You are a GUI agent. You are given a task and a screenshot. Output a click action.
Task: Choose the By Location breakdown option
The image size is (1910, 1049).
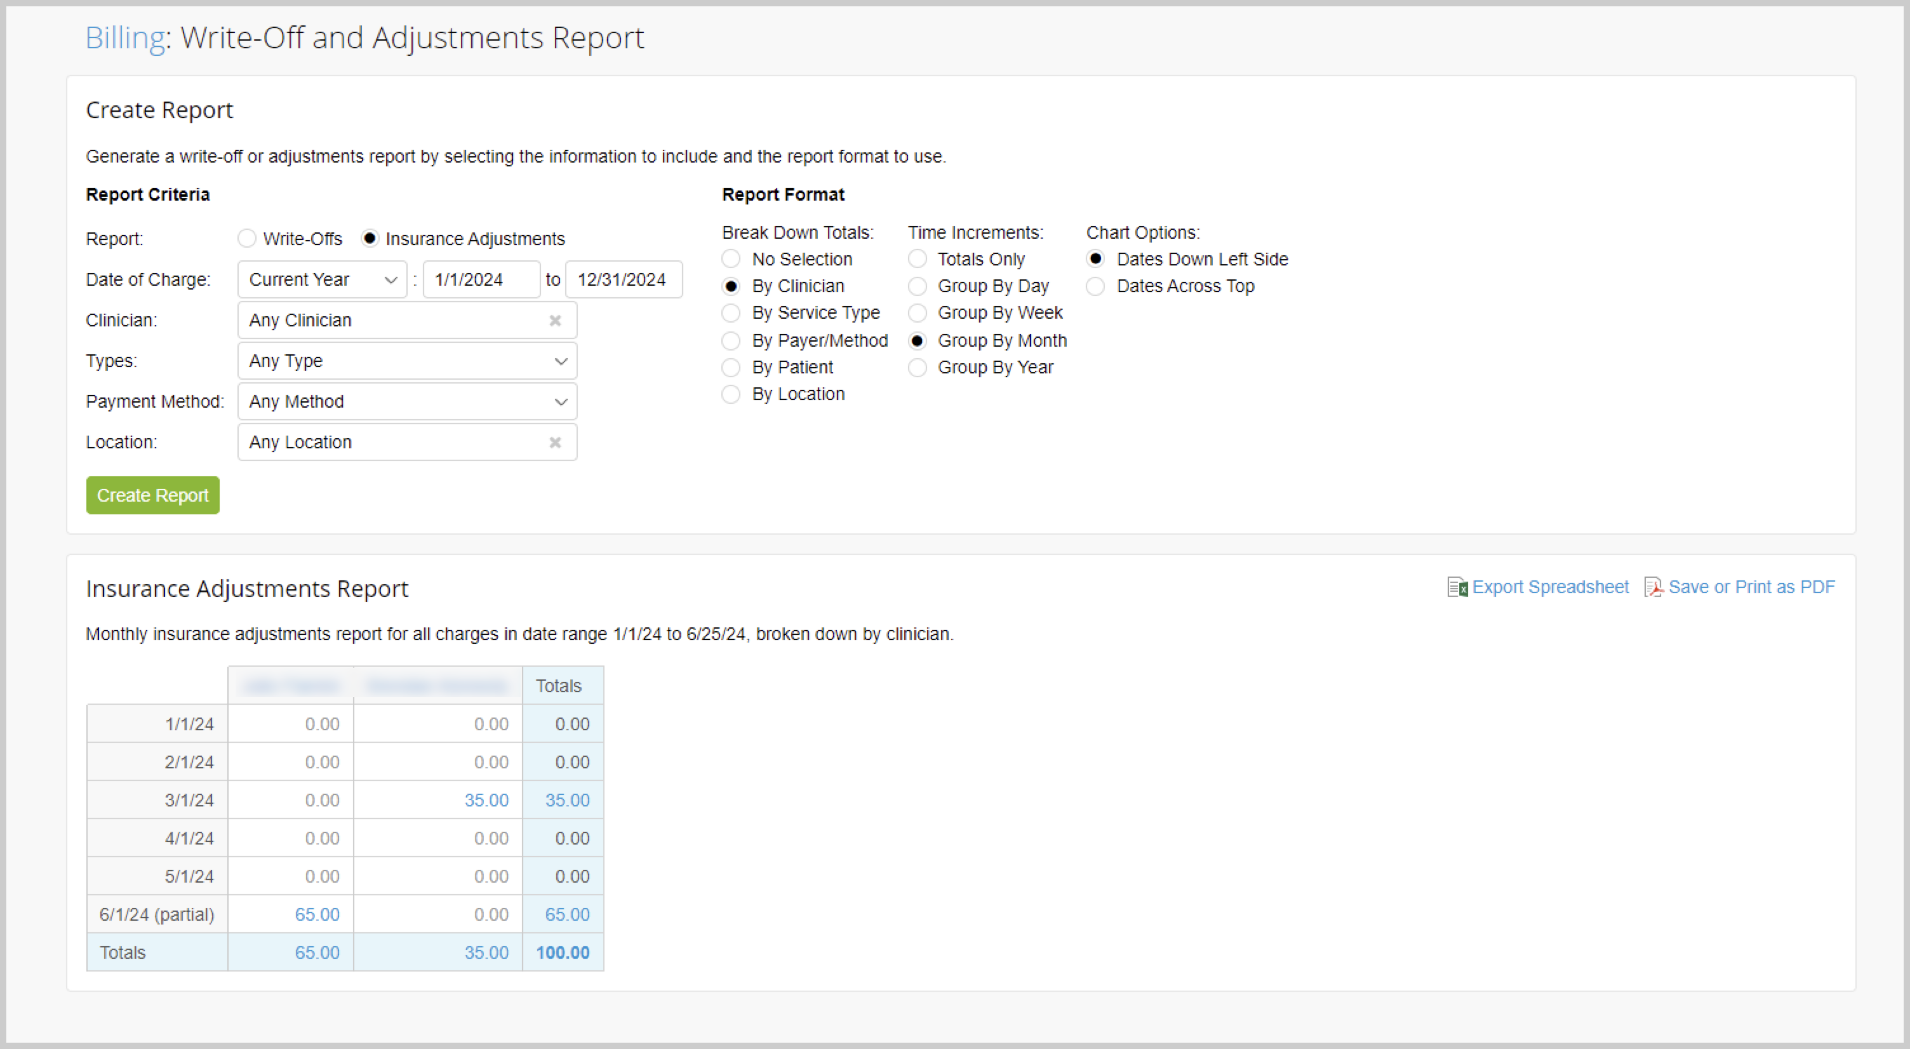[x=731, y=394]
